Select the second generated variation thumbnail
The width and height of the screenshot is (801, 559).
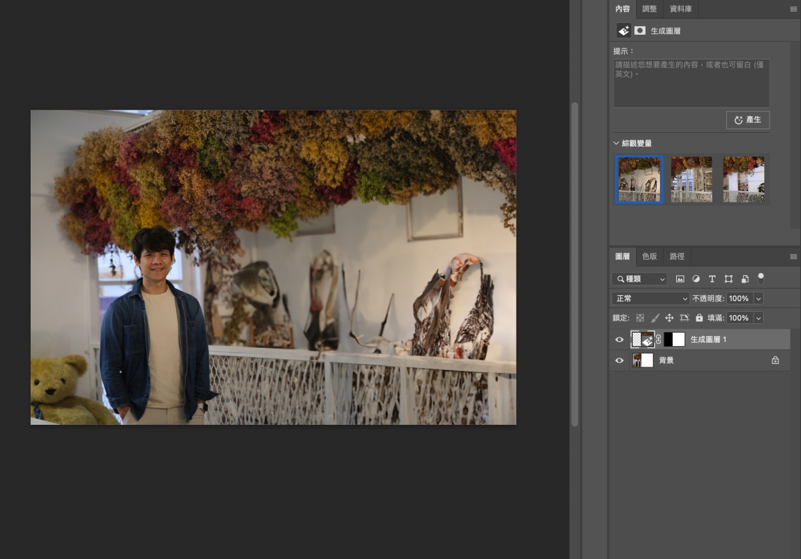[x=692, y=179]
